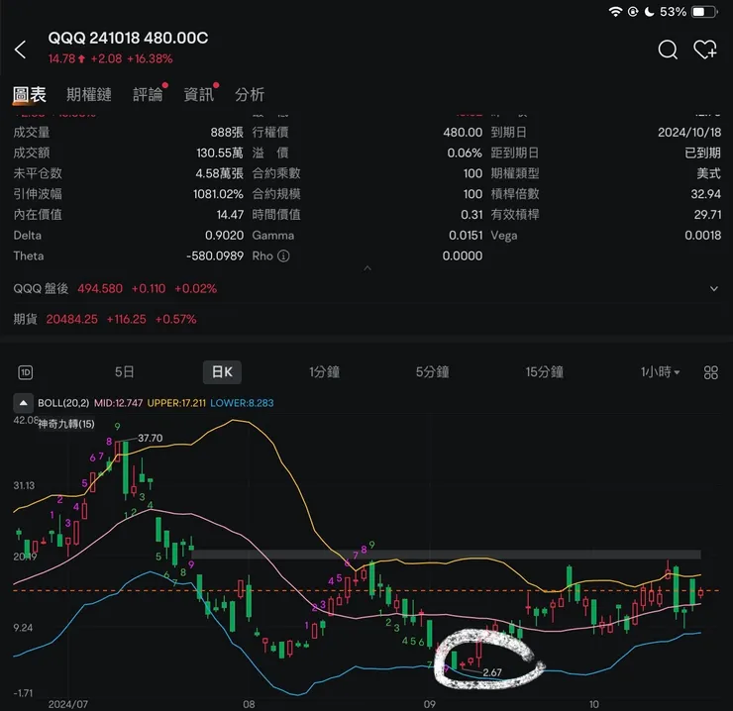Tap the 溢價 value 0.06%

pos(465,152)
